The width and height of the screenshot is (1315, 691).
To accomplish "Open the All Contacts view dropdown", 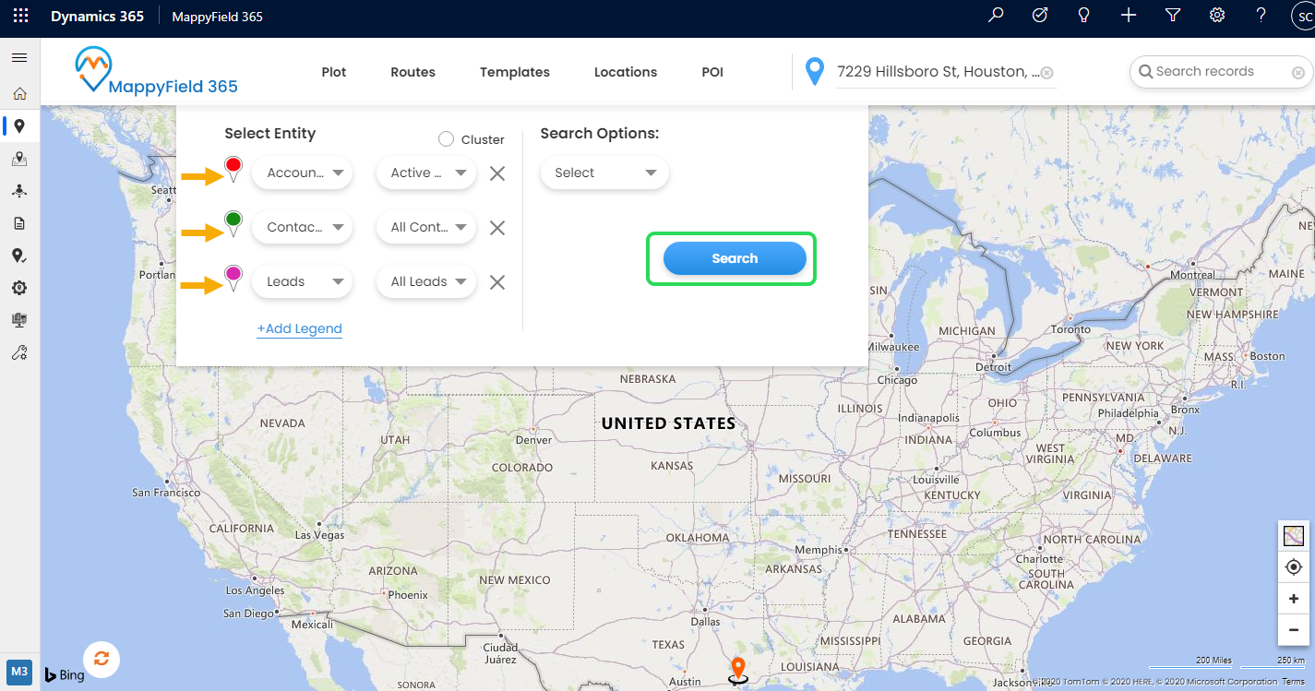I will 426,227.
